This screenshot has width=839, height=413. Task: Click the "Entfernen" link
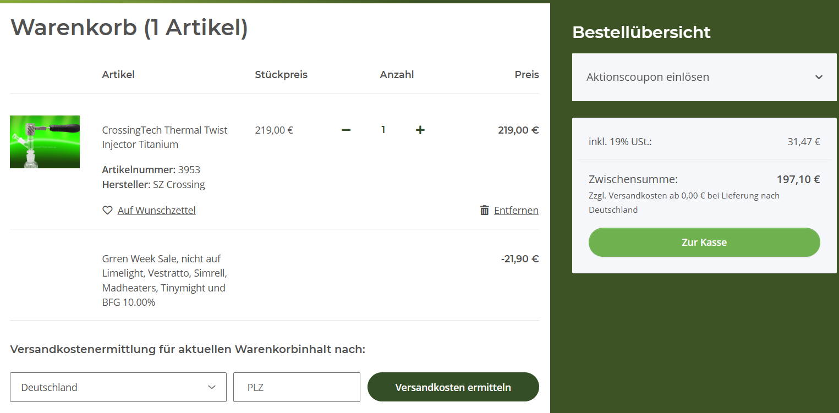point(516,210)
